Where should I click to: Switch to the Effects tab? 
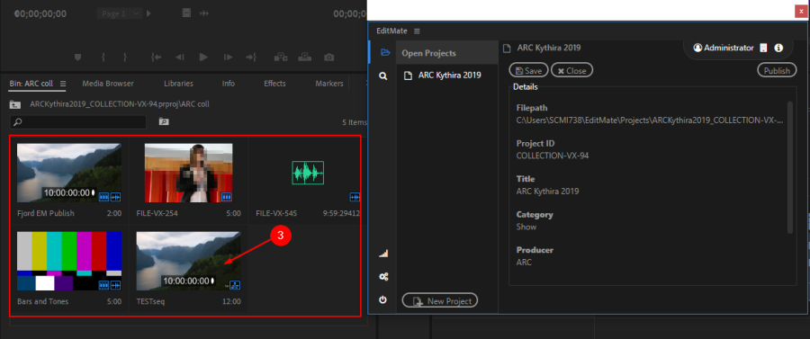pos(274,84)
